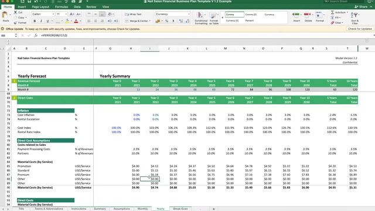
Task: Click the decrease decimal icon
Action: click(187, 21)
